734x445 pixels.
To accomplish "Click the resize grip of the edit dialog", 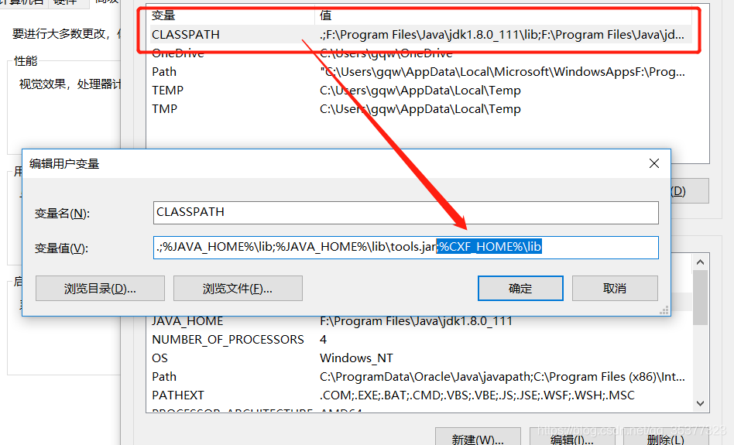I will pos(664,310).
